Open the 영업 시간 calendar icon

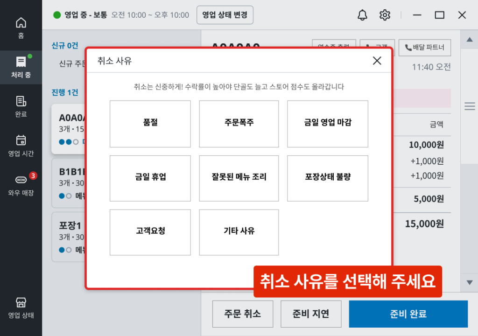pyautogui.click(x=21, y=146)
